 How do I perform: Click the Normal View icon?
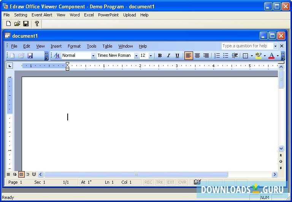pos(8,175)
